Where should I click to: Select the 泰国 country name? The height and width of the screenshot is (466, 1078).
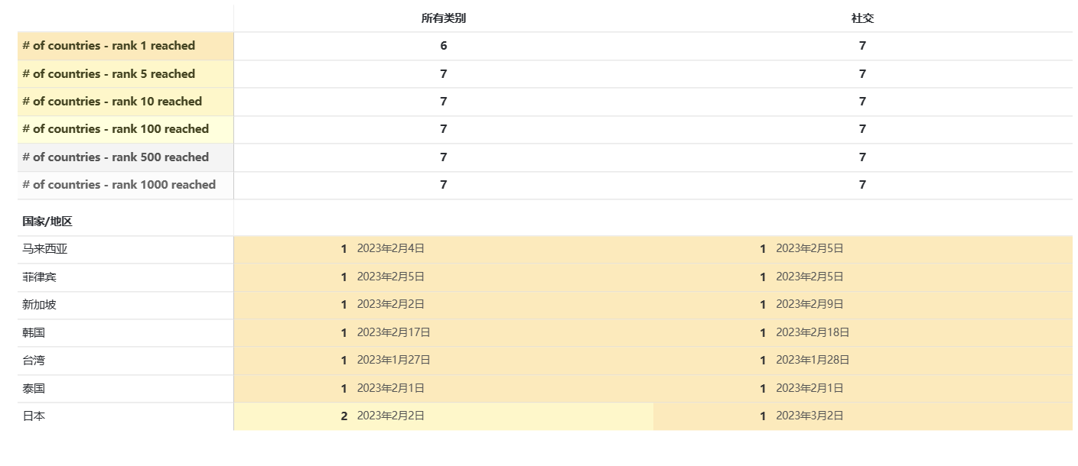tap(34, 388)
